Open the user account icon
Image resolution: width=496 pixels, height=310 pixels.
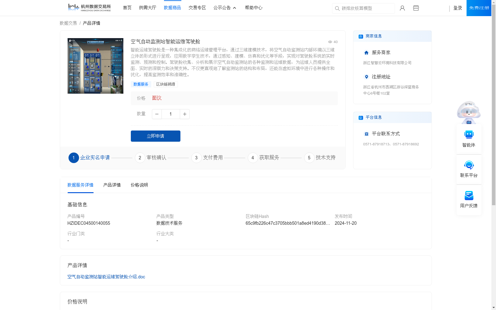[402, 8]
